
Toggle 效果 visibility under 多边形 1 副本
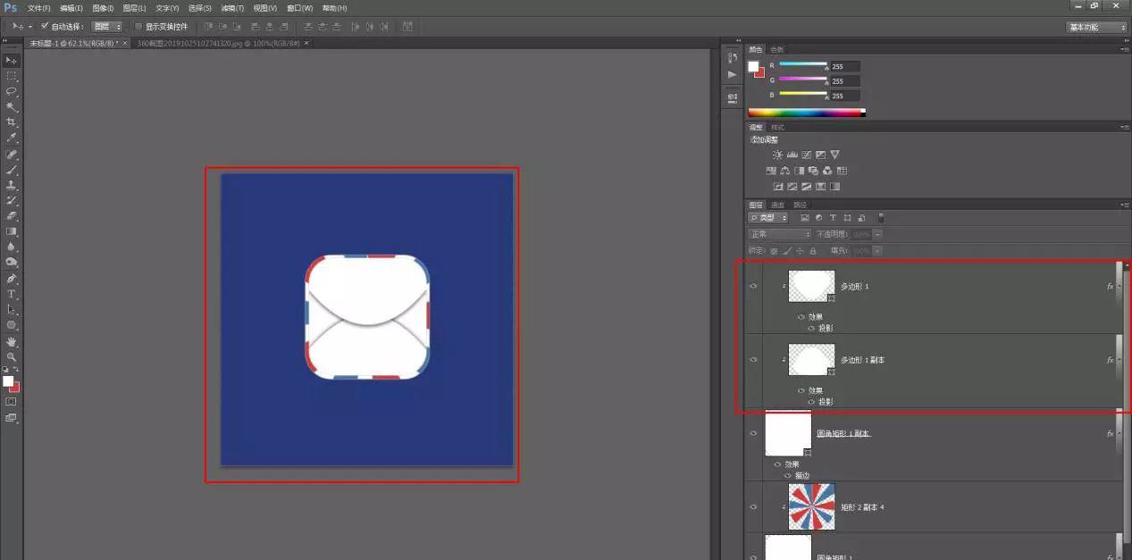[x=801, y=390]
